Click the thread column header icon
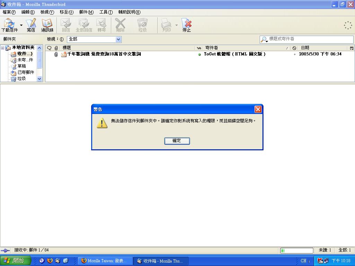Screen dimensions: 355x266 [49, 48]
